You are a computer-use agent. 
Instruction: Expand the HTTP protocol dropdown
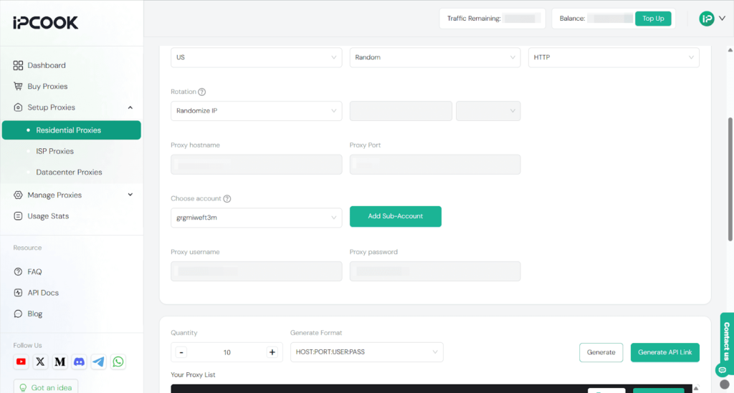click(614, 57)
